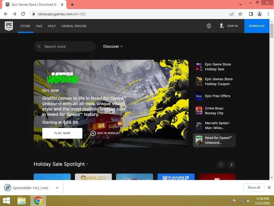This screenshot has height=206, width=274.
Task: Click the plus icon on Add to Wishlist
Action: click(x=93, y=133)
